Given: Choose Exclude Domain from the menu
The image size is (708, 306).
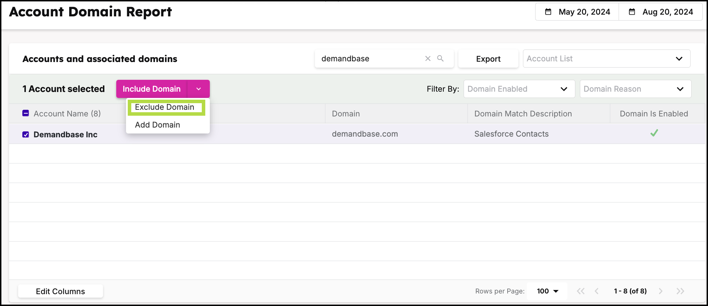Looking at the screenshot, I should tap(165, 107).
